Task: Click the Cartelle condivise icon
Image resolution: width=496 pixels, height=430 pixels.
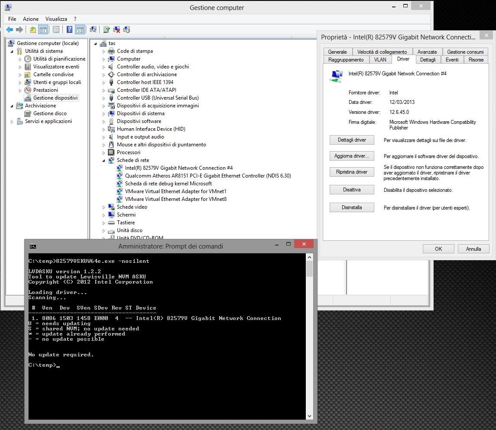Action: click(x=28, y=74)
